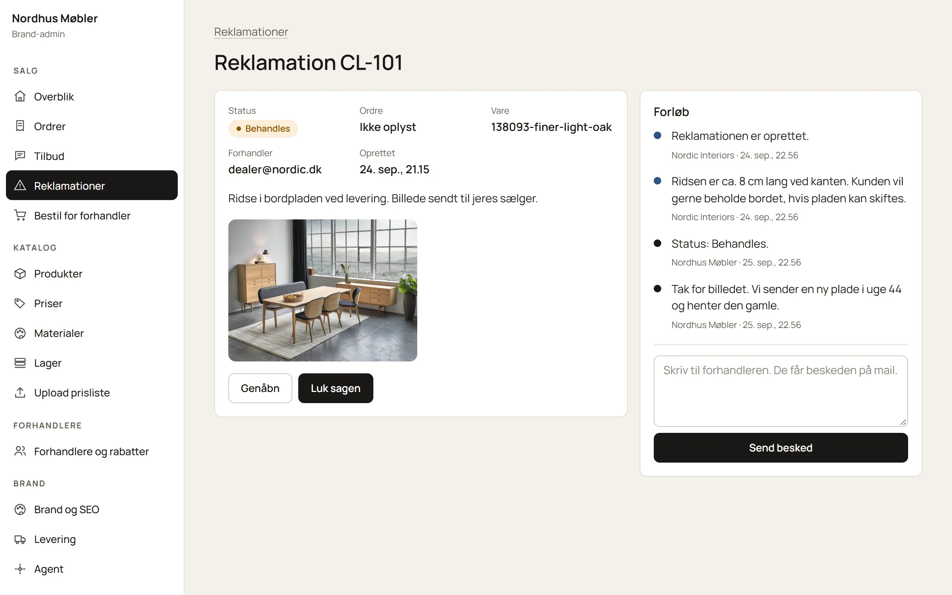952x595 pixels.
Task: Click the dealer@nordic.dk forhandler email
Action: click(x=274, y=169)
